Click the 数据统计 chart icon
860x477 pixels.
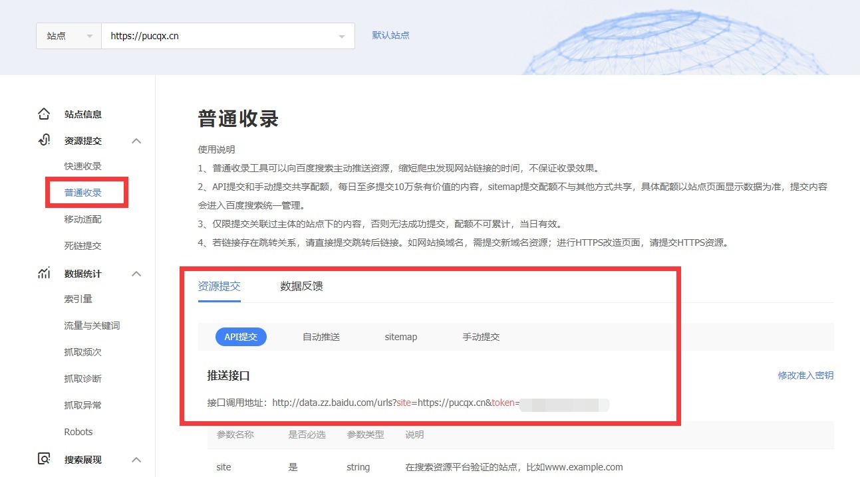(43, 273)
